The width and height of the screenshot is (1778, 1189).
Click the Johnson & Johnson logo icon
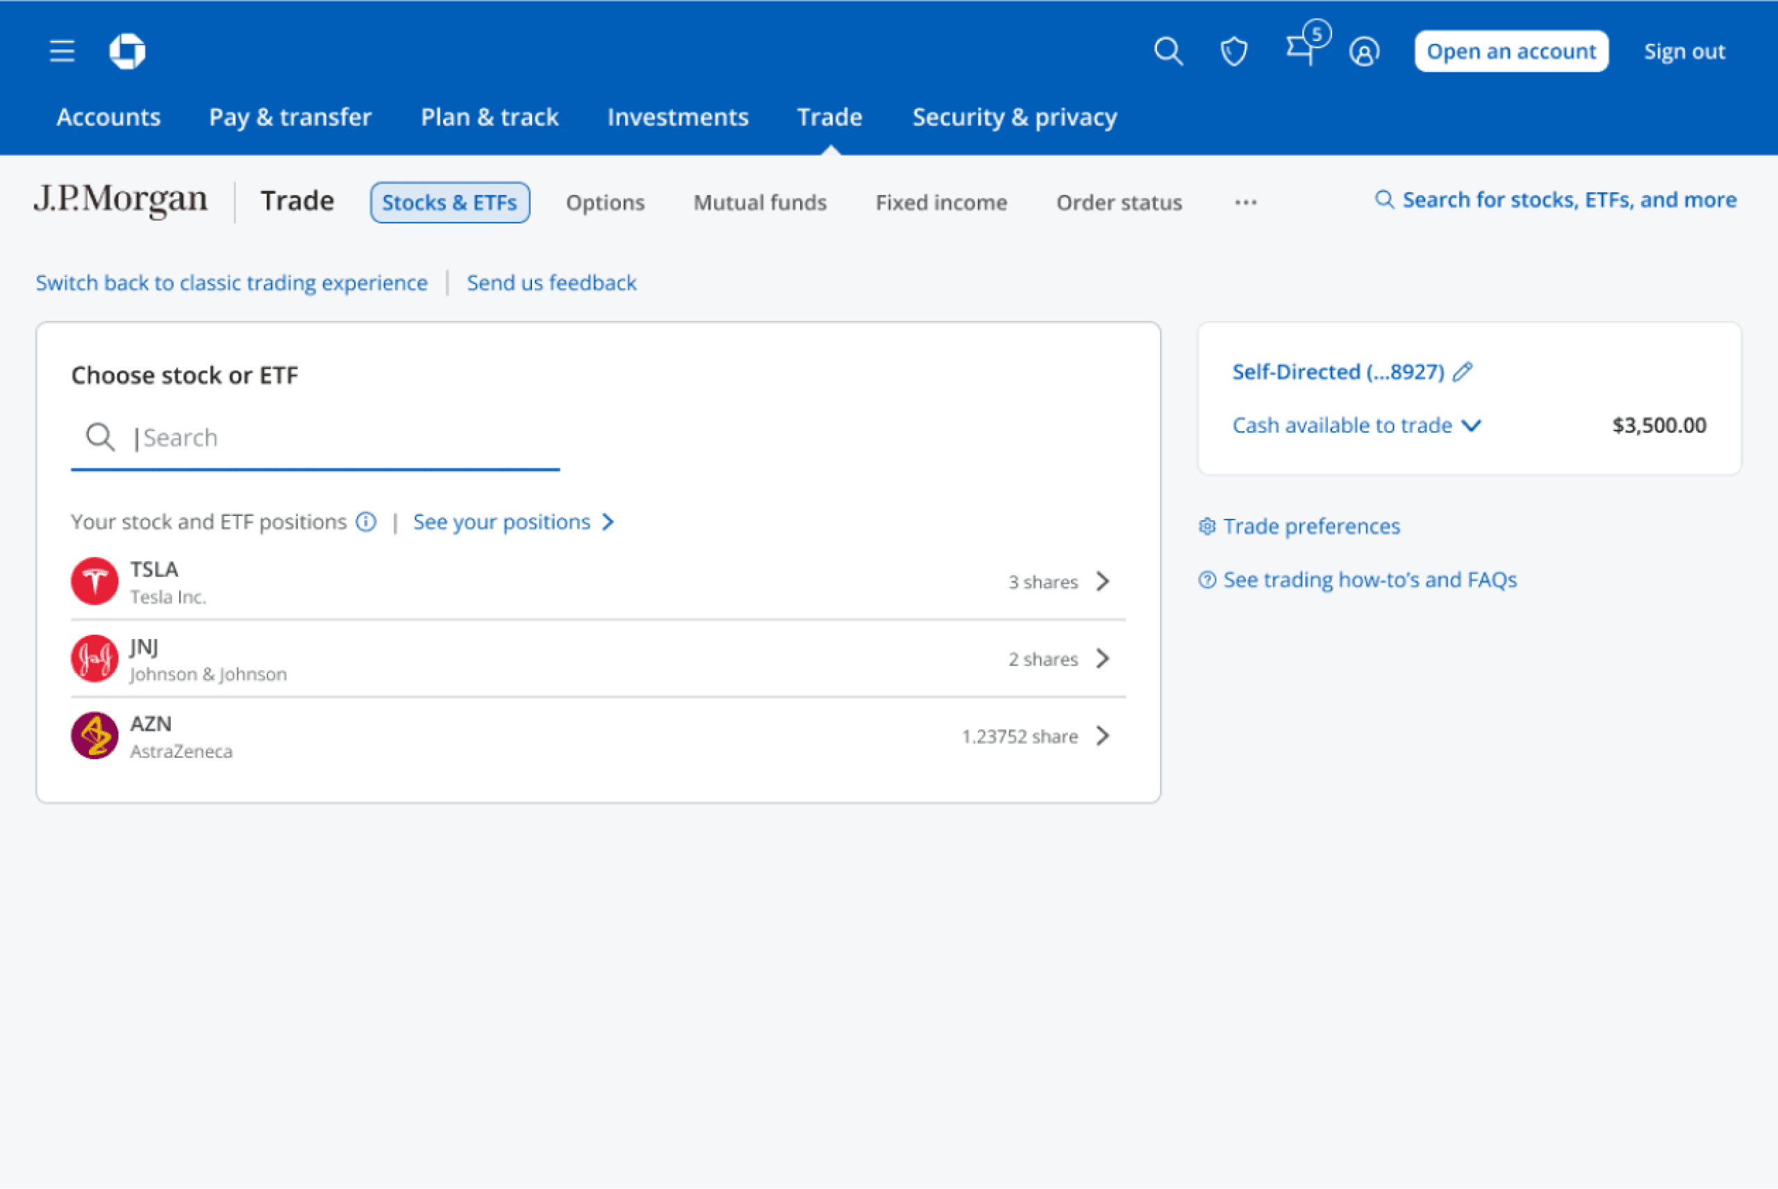coord(94,659)
